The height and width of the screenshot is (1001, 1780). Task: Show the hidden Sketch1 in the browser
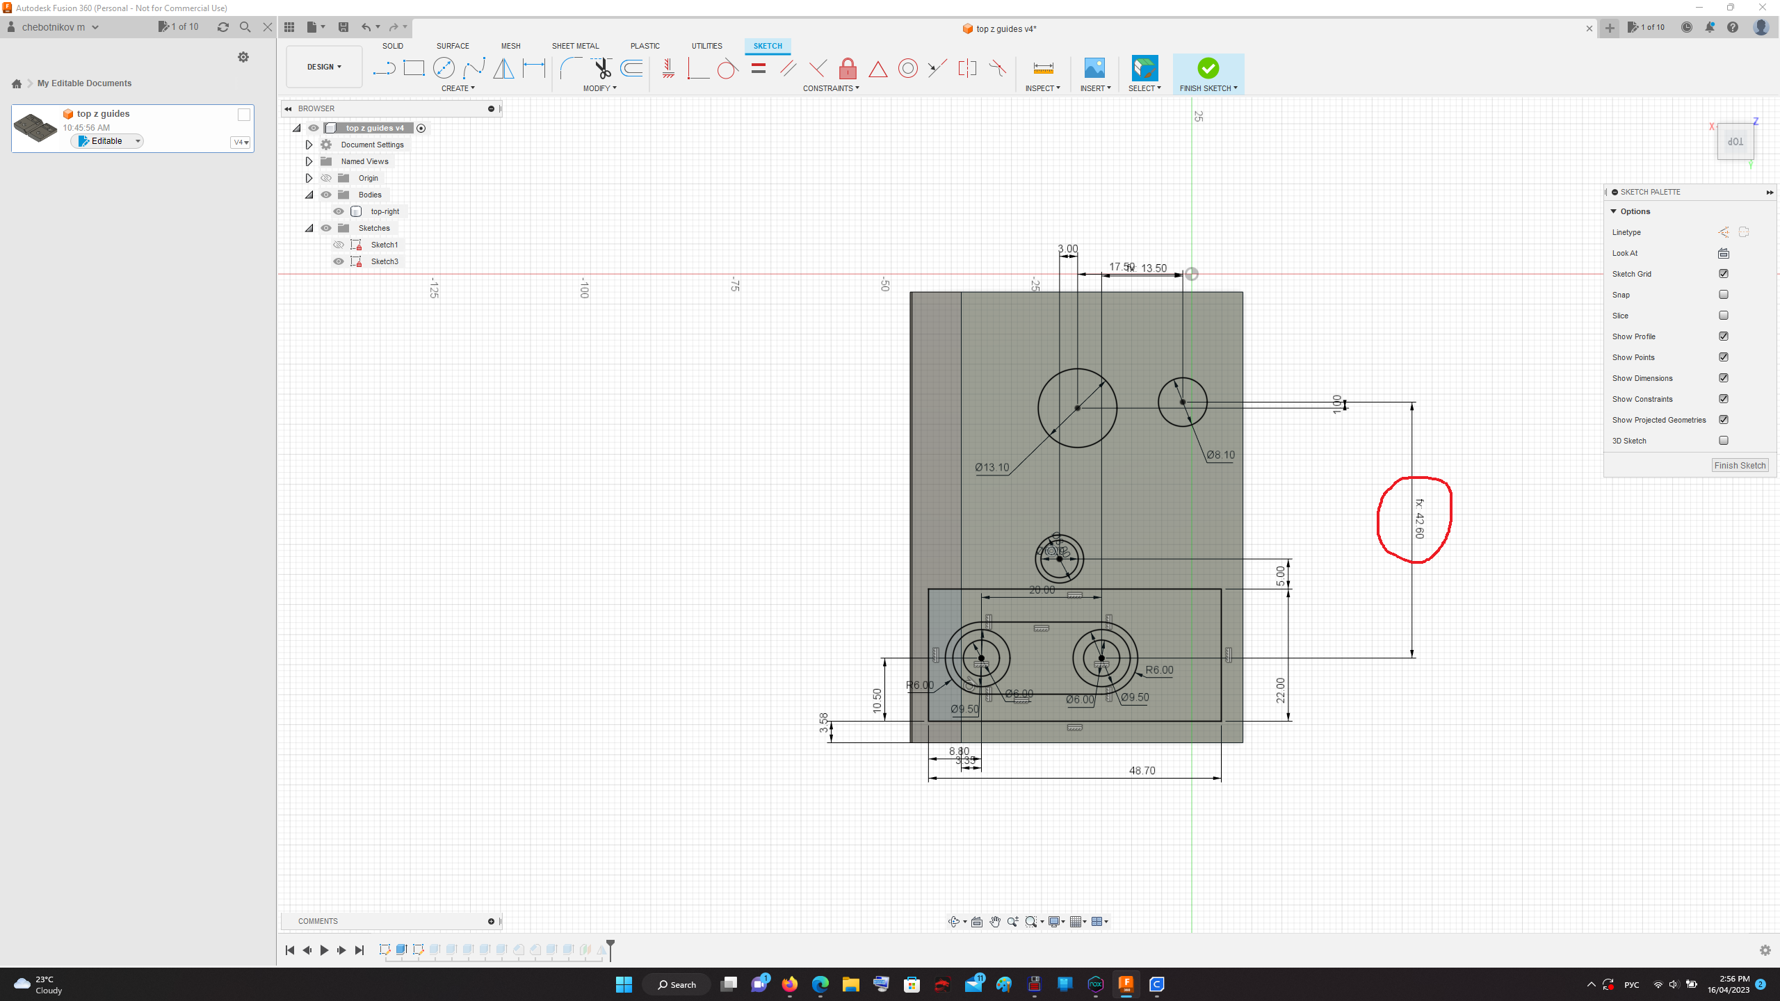(339, 244)
